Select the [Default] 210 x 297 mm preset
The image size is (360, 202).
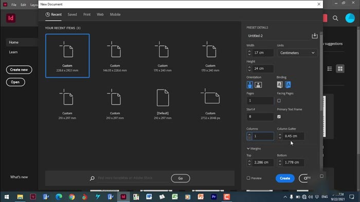pos(163,104)
